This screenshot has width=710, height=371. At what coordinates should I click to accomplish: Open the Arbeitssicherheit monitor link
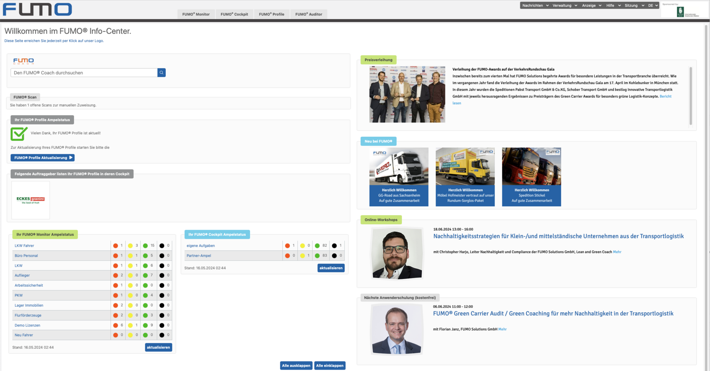pyautogui.click(x=29, y=286)
